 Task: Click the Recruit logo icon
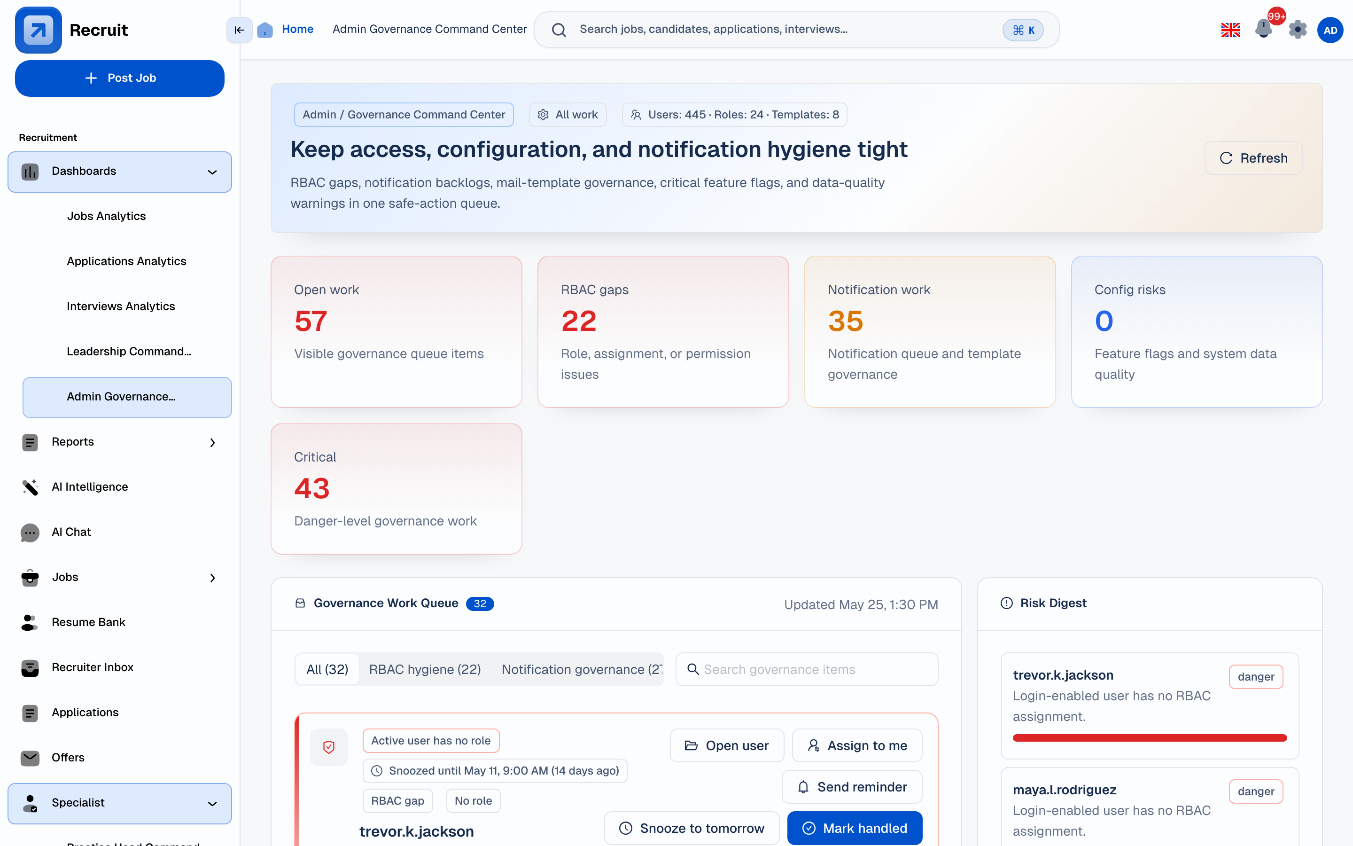coord(39,30)
